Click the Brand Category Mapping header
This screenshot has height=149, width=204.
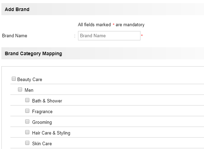tap(33, 53)
